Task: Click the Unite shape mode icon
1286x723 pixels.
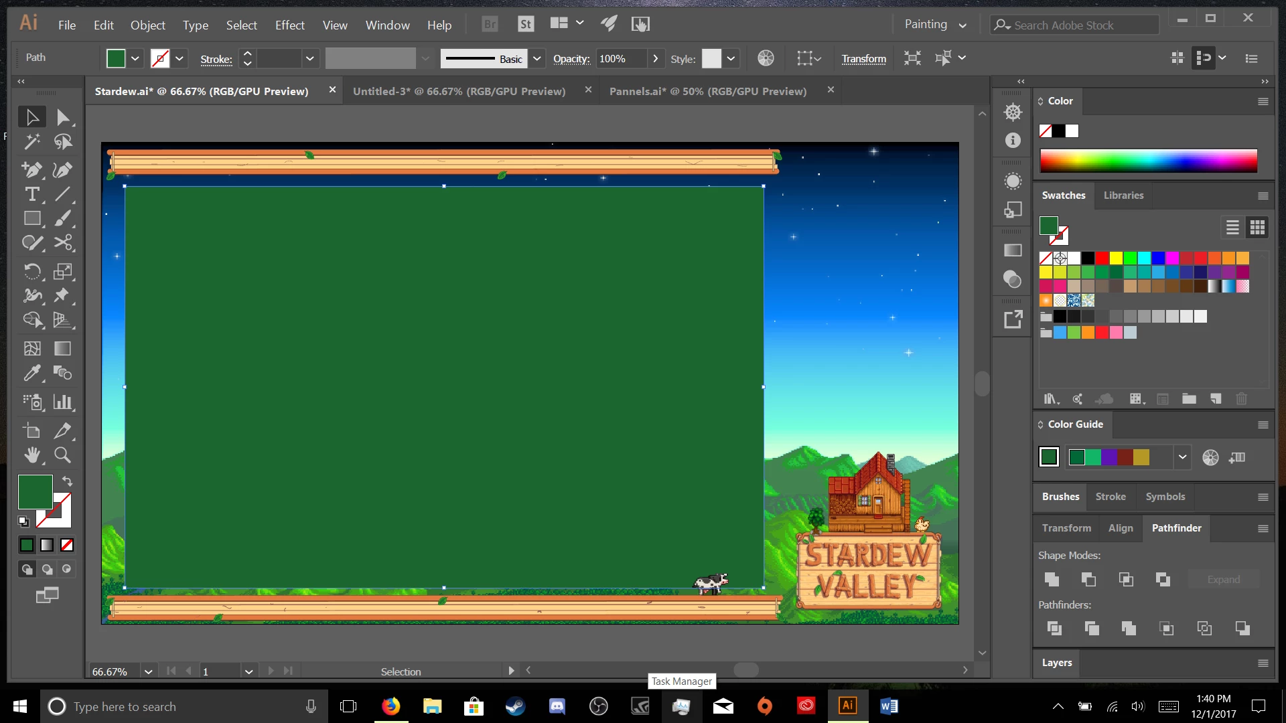Action: pyautogui.click(x=1052, y=580)
